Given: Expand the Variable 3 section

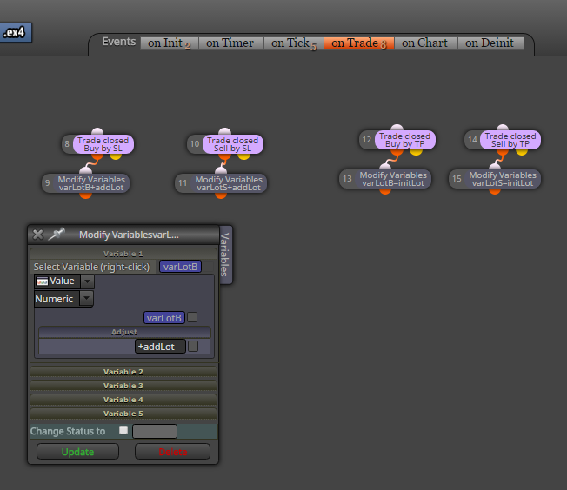Looking at the screenshot, I should point(123,386).
